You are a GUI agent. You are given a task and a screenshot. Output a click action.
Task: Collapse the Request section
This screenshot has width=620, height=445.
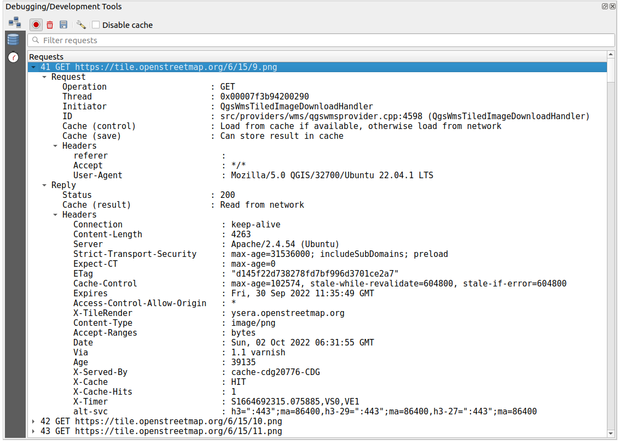click(44, 77)
